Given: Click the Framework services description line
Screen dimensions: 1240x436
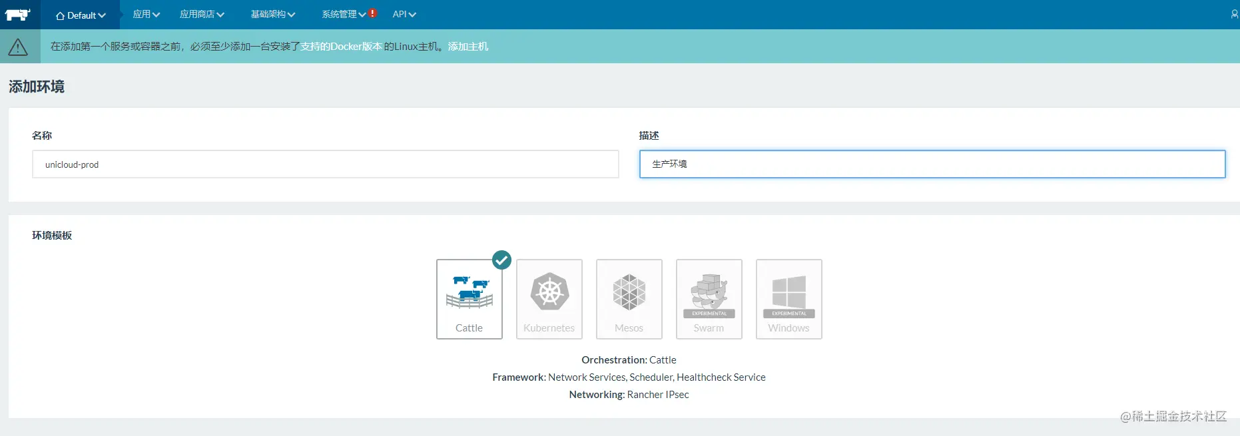Looking at the screenshot, I should coord(629,377).
